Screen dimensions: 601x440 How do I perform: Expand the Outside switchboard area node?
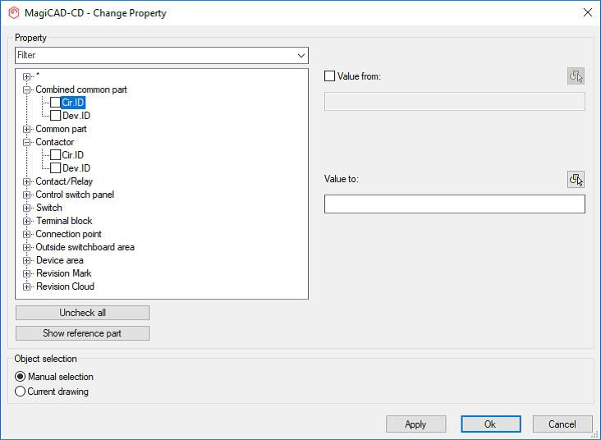coord(26,247)
